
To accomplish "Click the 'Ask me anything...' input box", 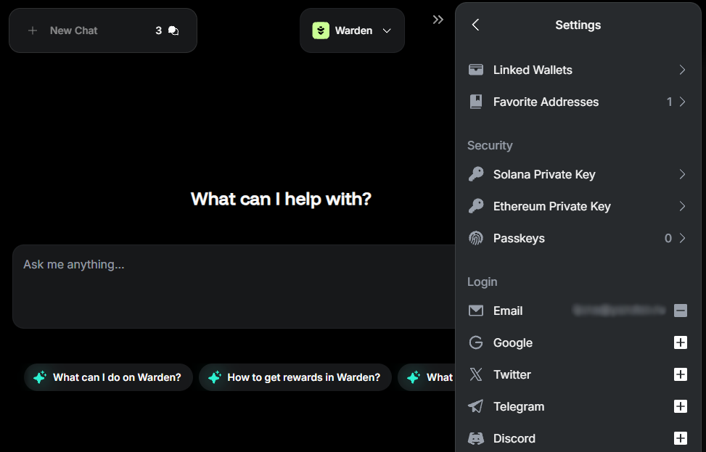I will coord(234,287).
